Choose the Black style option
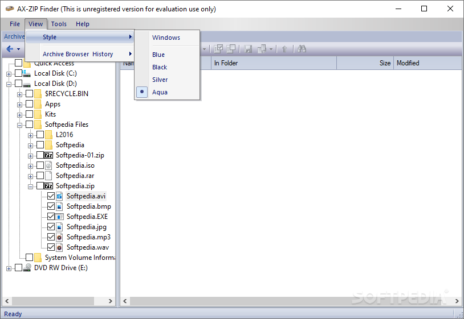 (167, 67)
